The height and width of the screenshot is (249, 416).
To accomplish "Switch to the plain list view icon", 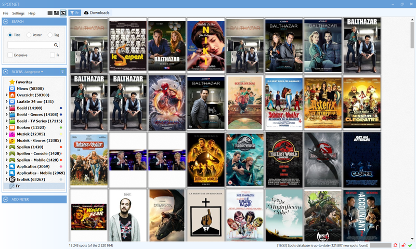I will click(50, 13).
